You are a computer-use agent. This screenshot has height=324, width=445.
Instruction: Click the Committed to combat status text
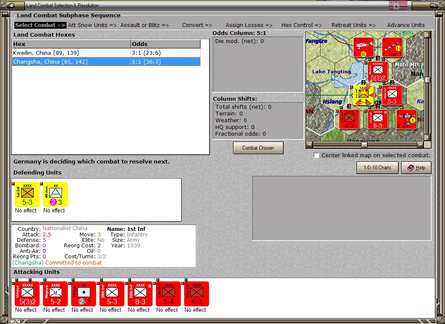pos(73,263)
